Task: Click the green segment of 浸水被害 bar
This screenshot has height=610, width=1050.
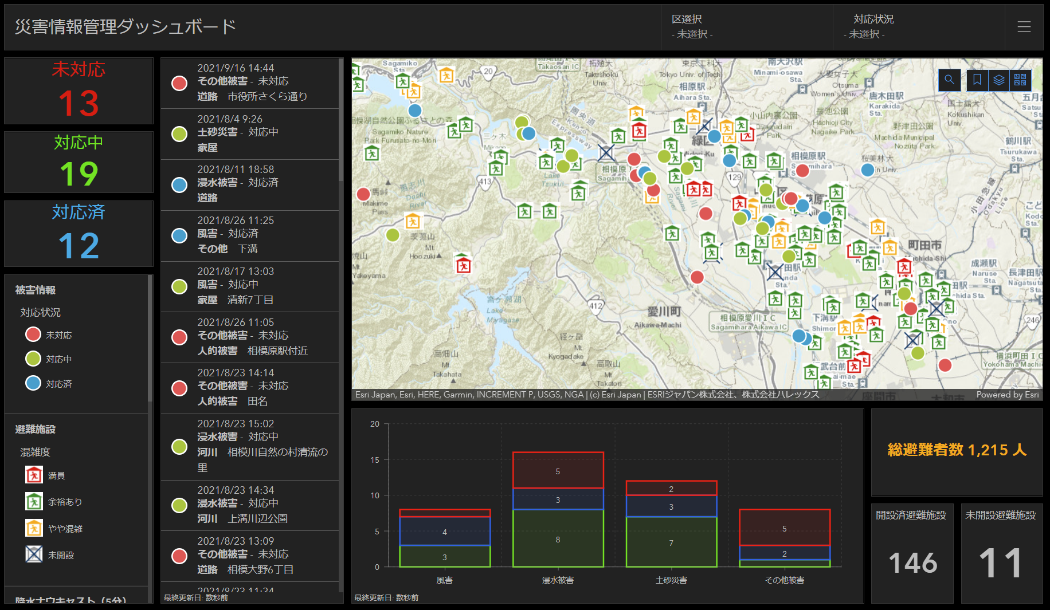Action: [558, 538]
